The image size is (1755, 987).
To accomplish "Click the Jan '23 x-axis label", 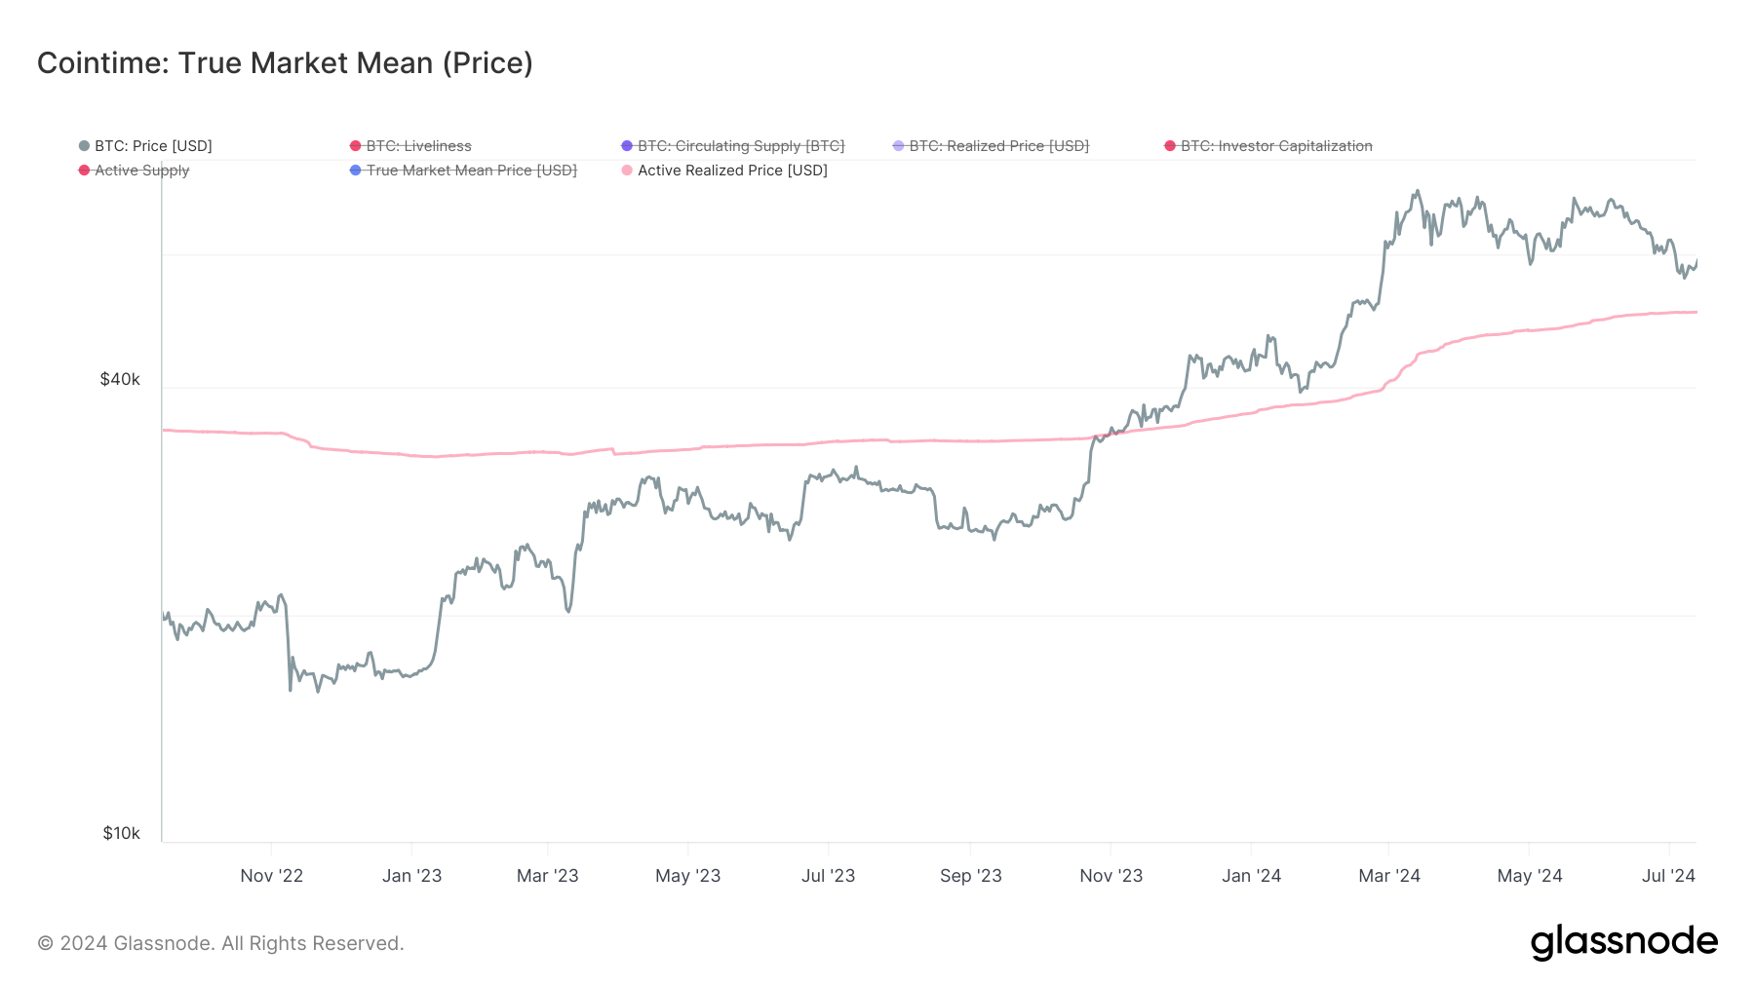I will (411, 876).
